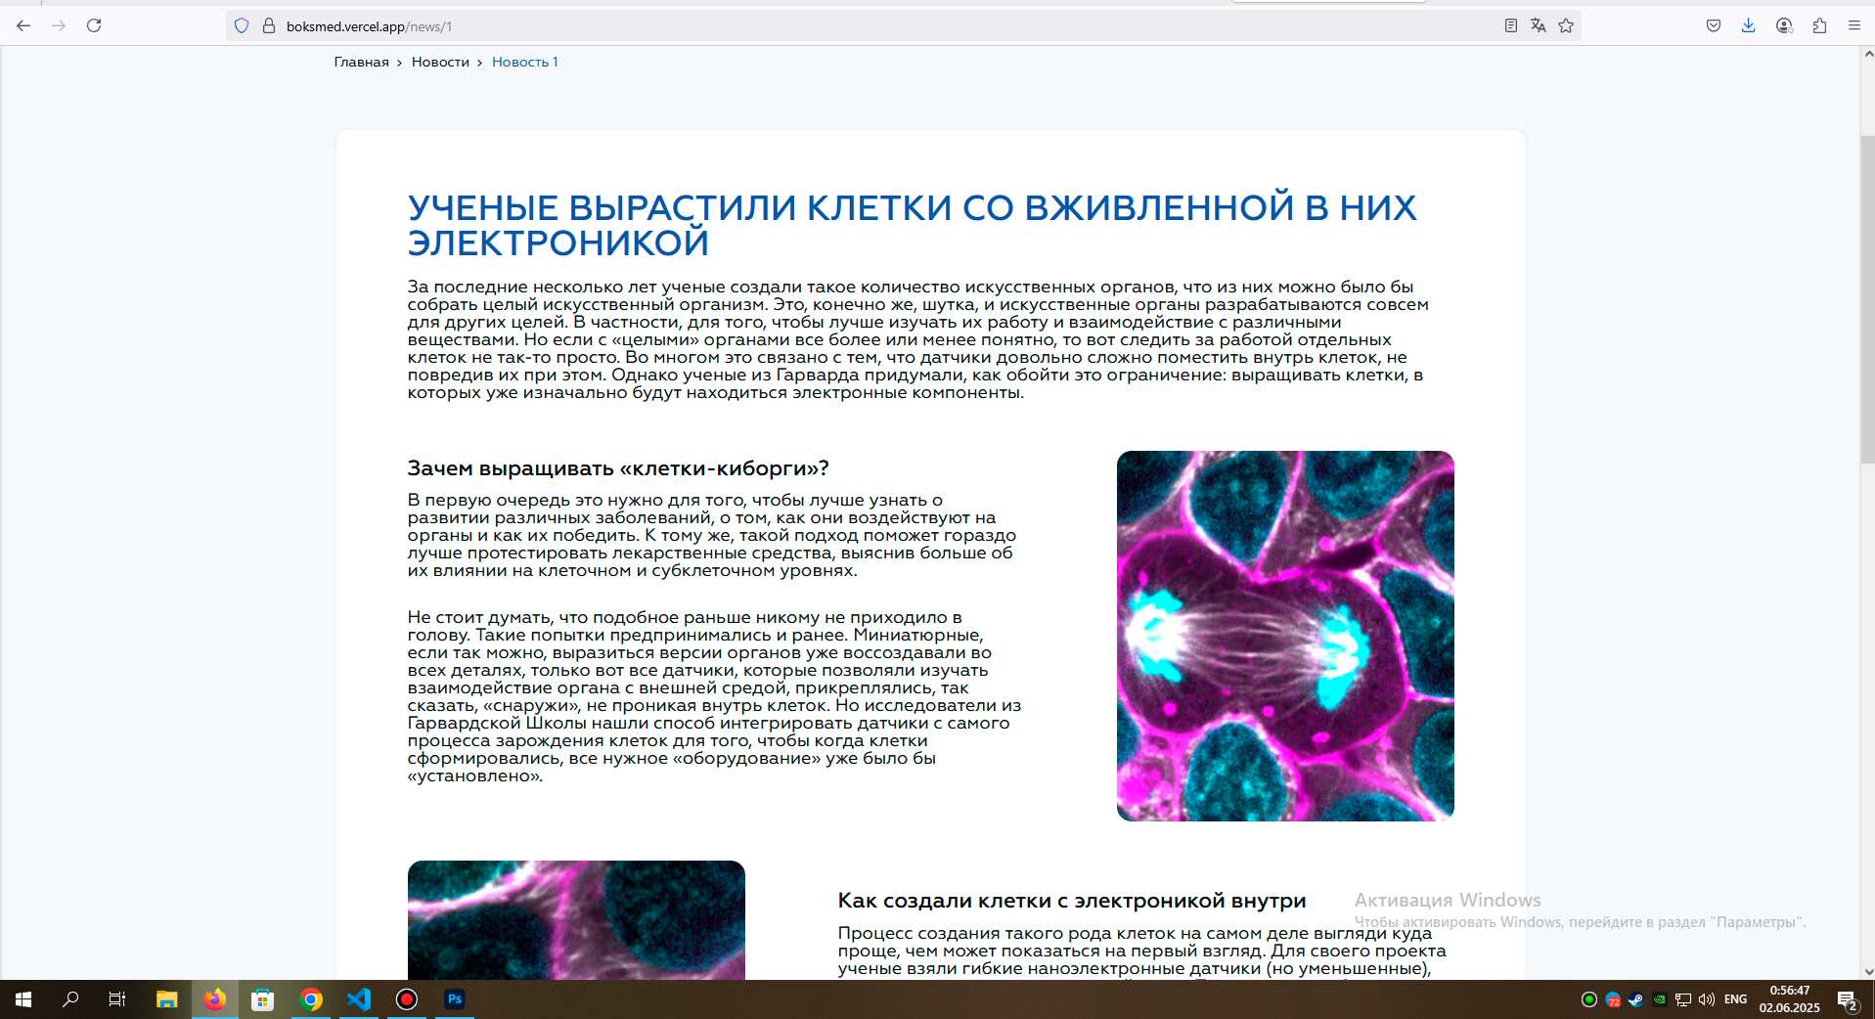The image size is (1875, 1019).
Task: Click the Новость 1 breadcrumb
Action: click(x=525, y=62)
